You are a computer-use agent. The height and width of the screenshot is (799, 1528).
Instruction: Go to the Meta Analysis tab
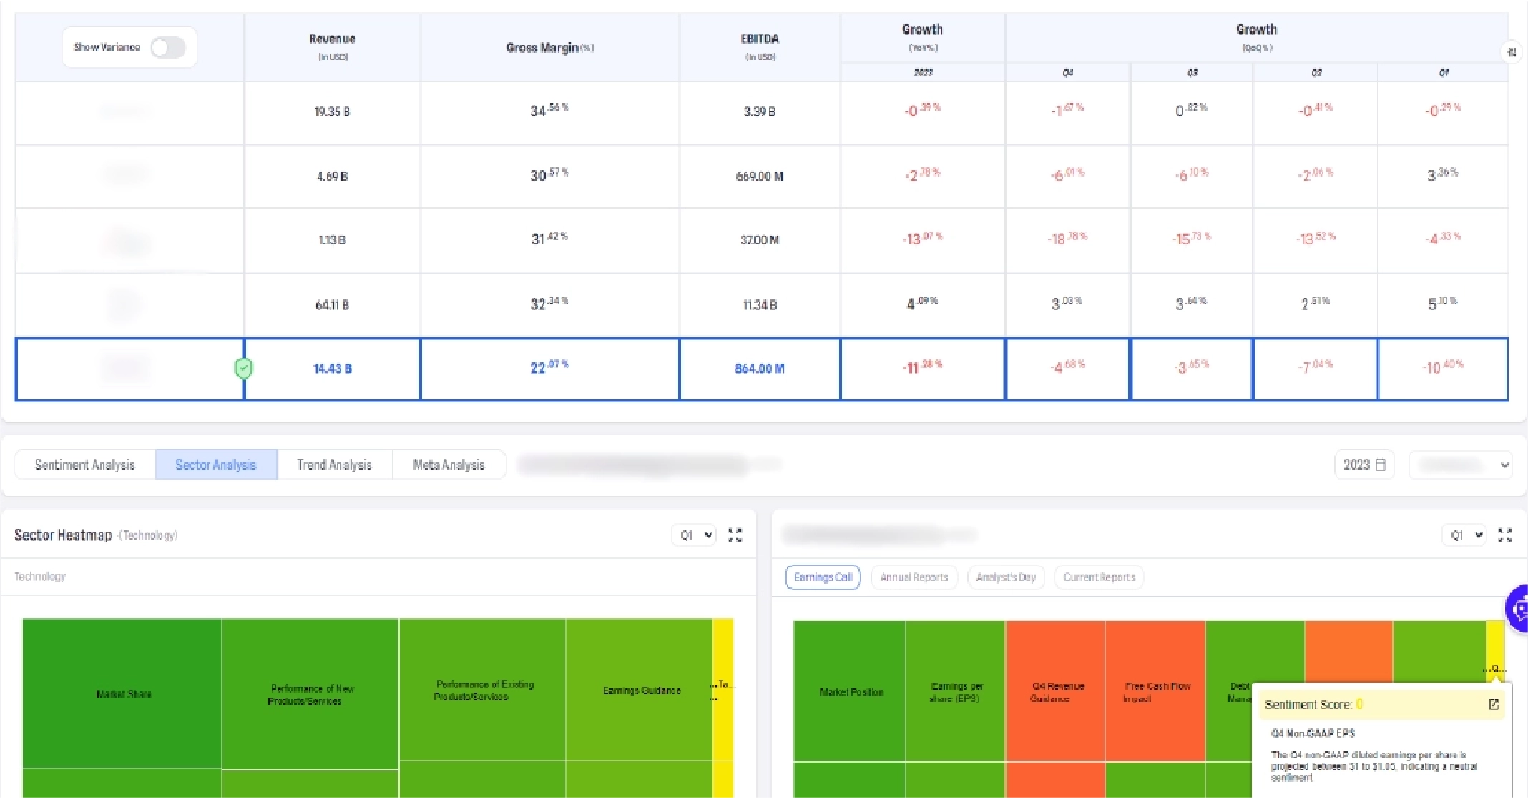click(x=449, y=465)
